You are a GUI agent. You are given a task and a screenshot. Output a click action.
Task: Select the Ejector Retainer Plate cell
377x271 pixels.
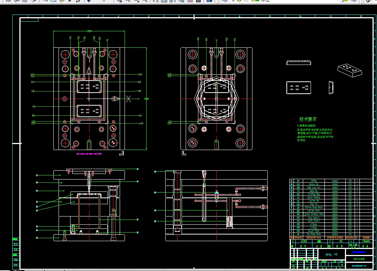314,214
